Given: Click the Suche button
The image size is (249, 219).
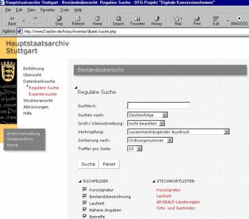Looking at the screenshot, I should [88, 164].
